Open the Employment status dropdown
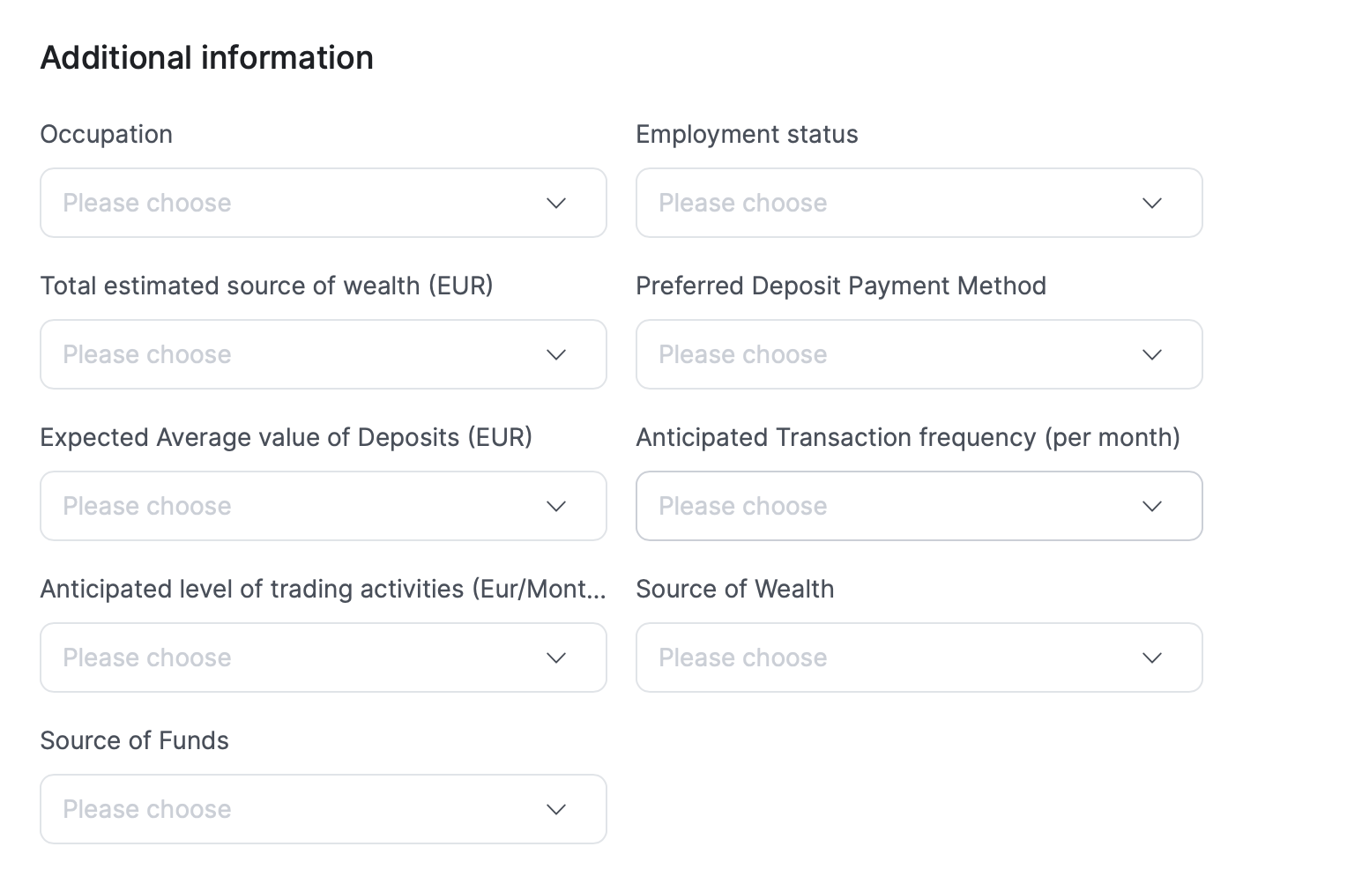This screenshot has height=869, width=1347. coord(896,203)
